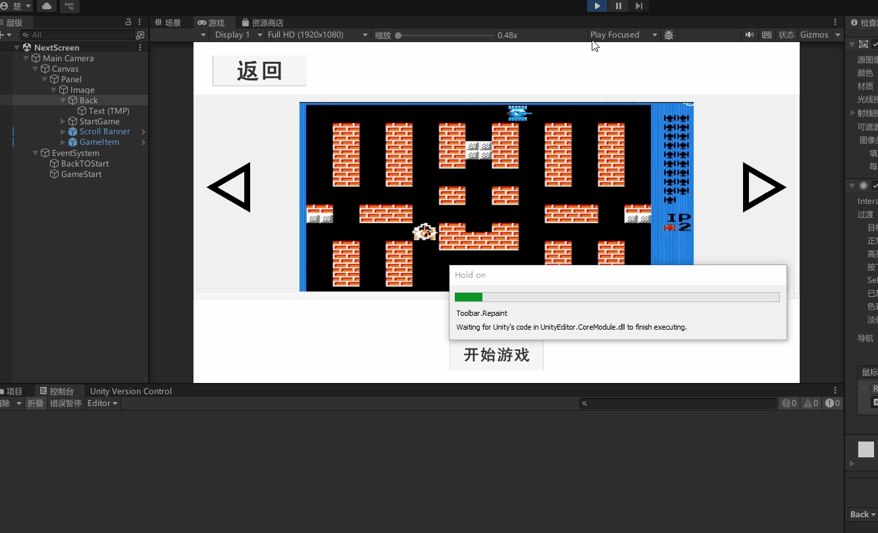Open the NextScreen scene options menu
878x533 pixels.
[140, 47]
